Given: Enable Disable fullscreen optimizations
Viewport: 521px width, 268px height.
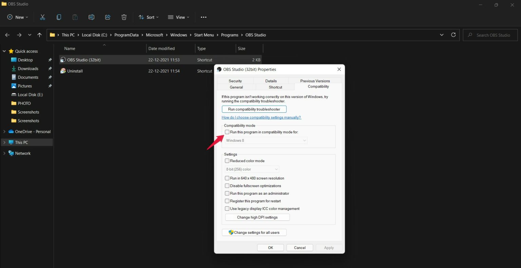Looking at the screenshot, I should coord(227,186).
